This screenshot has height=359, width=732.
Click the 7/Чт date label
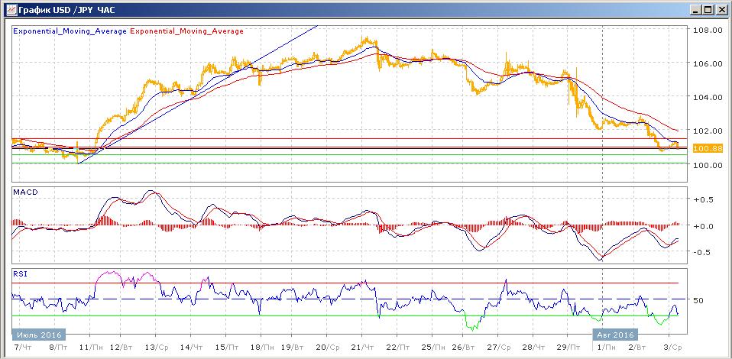[x=21, y=348]
